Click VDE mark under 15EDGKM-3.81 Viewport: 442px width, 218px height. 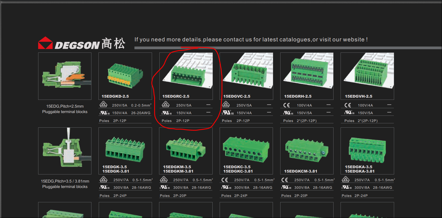164,179
